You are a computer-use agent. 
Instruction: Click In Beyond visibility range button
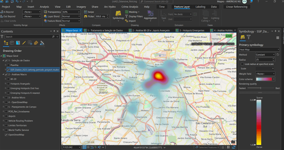(7, 12)
